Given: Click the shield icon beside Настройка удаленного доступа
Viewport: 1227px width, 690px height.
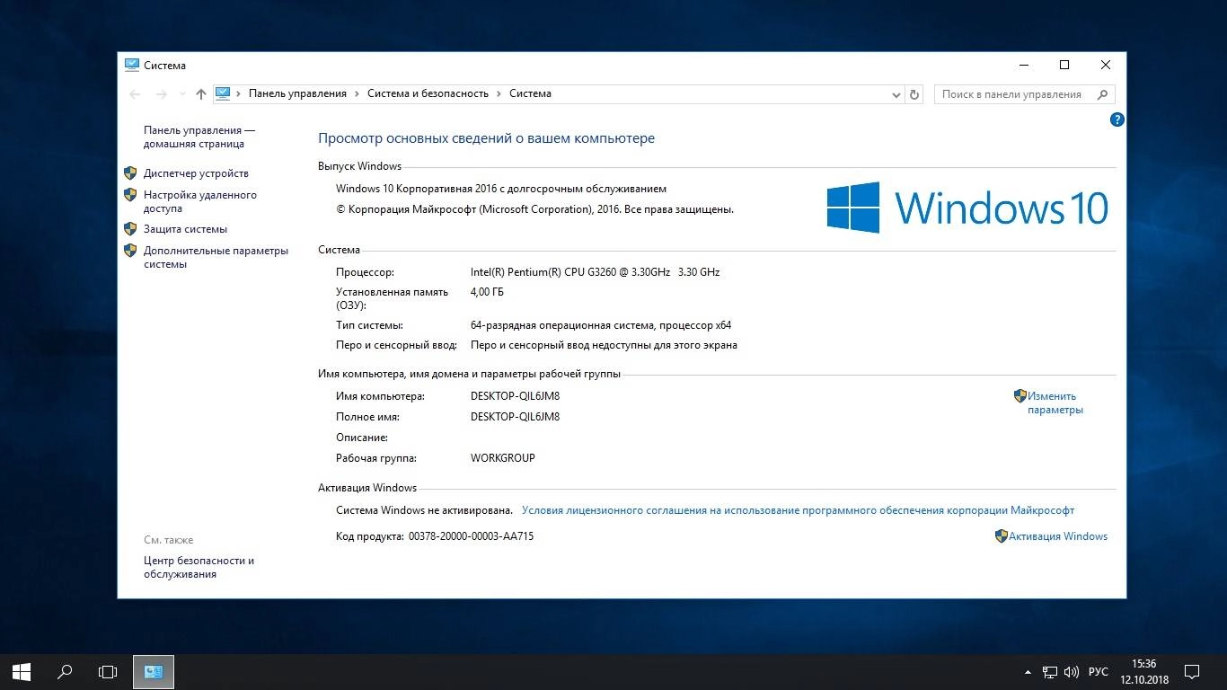Looking at the screenshot, I should [130, 195].
